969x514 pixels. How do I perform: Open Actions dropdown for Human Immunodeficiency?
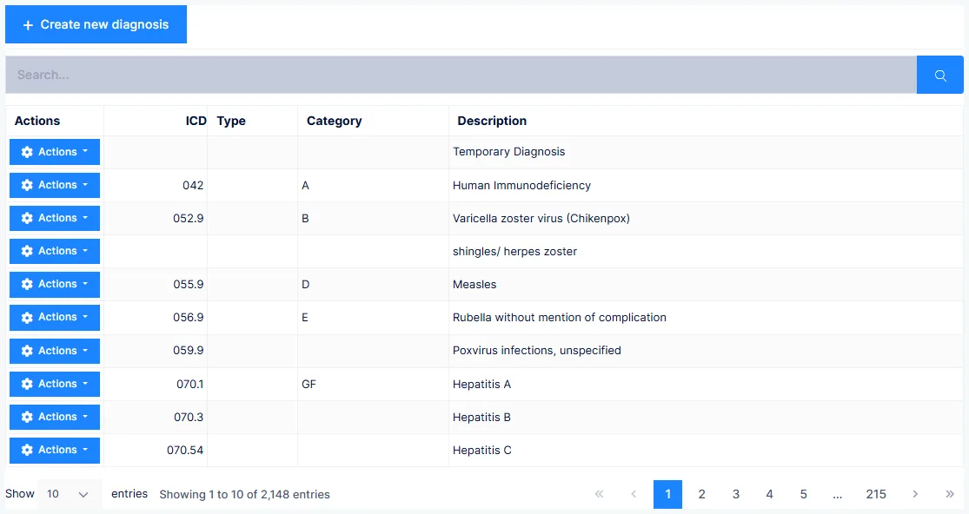(55, 185)
